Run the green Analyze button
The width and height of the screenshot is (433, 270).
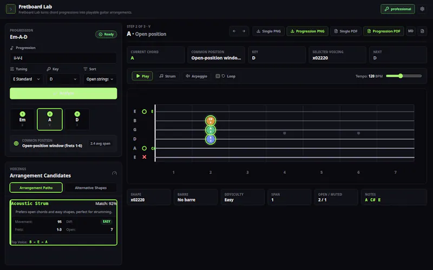pos(63,93)
